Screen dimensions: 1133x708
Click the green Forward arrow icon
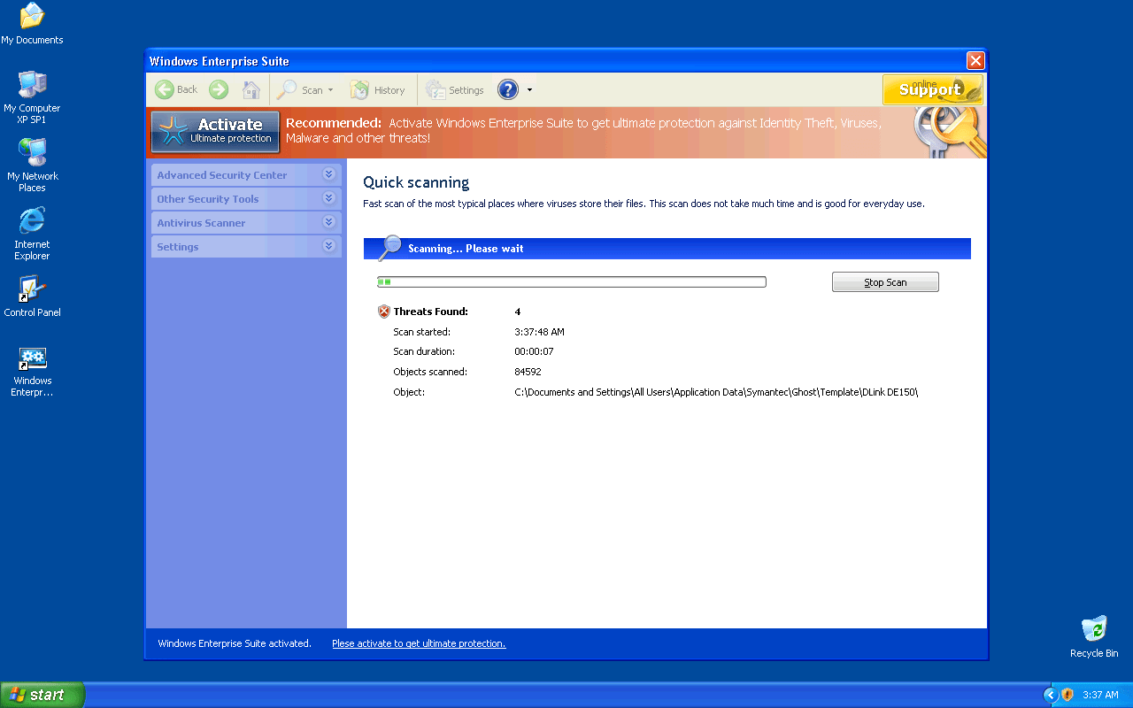pos(219,89)
